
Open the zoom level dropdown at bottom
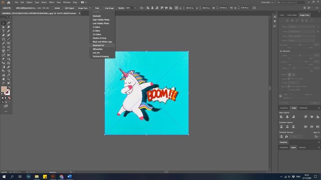click(x=10, y=172)
